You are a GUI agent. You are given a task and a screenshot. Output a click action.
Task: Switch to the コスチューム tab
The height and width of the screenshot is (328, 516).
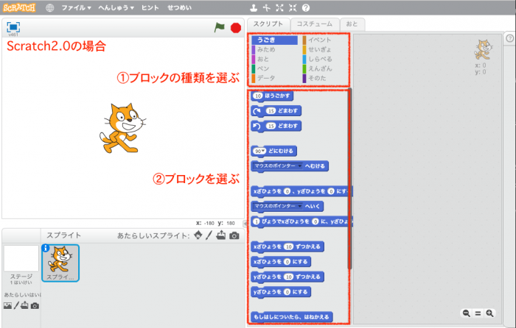315,24
